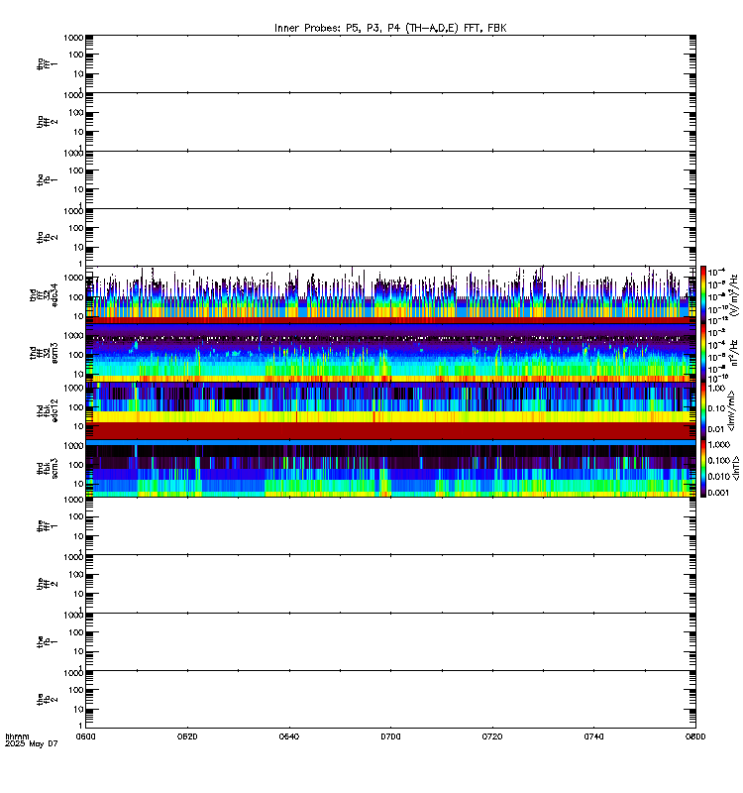Click the '<|mV/m|>' color bar unit label
Image resolution: width=743 pixels, height=793 pixels.
(731, 410)
